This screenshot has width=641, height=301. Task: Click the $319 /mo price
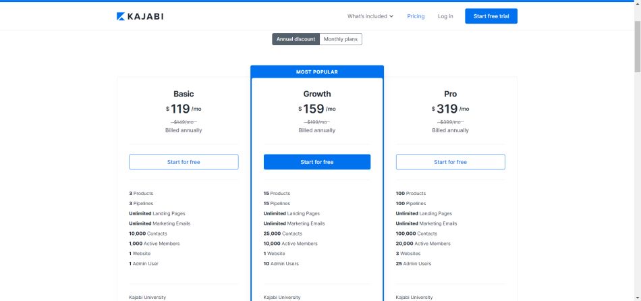coord(450,109)
